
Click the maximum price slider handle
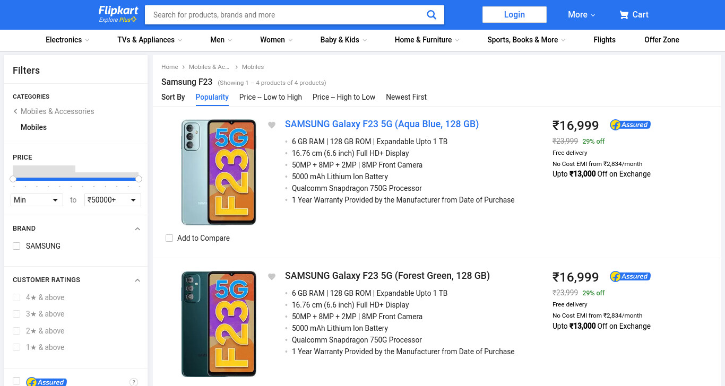coord(139,179)
